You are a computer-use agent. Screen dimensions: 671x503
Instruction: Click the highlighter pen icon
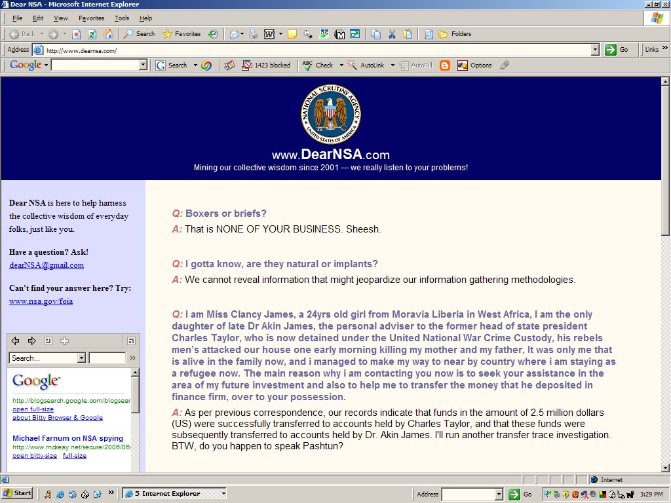pos(505,65)
